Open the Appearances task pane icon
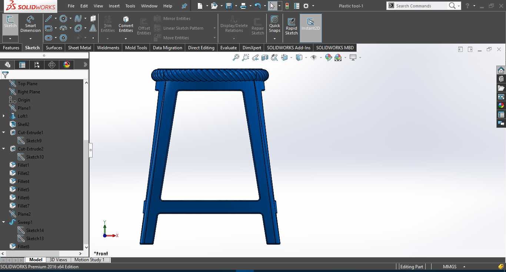Viewport: 506px width, 272px height. point(501,105)
